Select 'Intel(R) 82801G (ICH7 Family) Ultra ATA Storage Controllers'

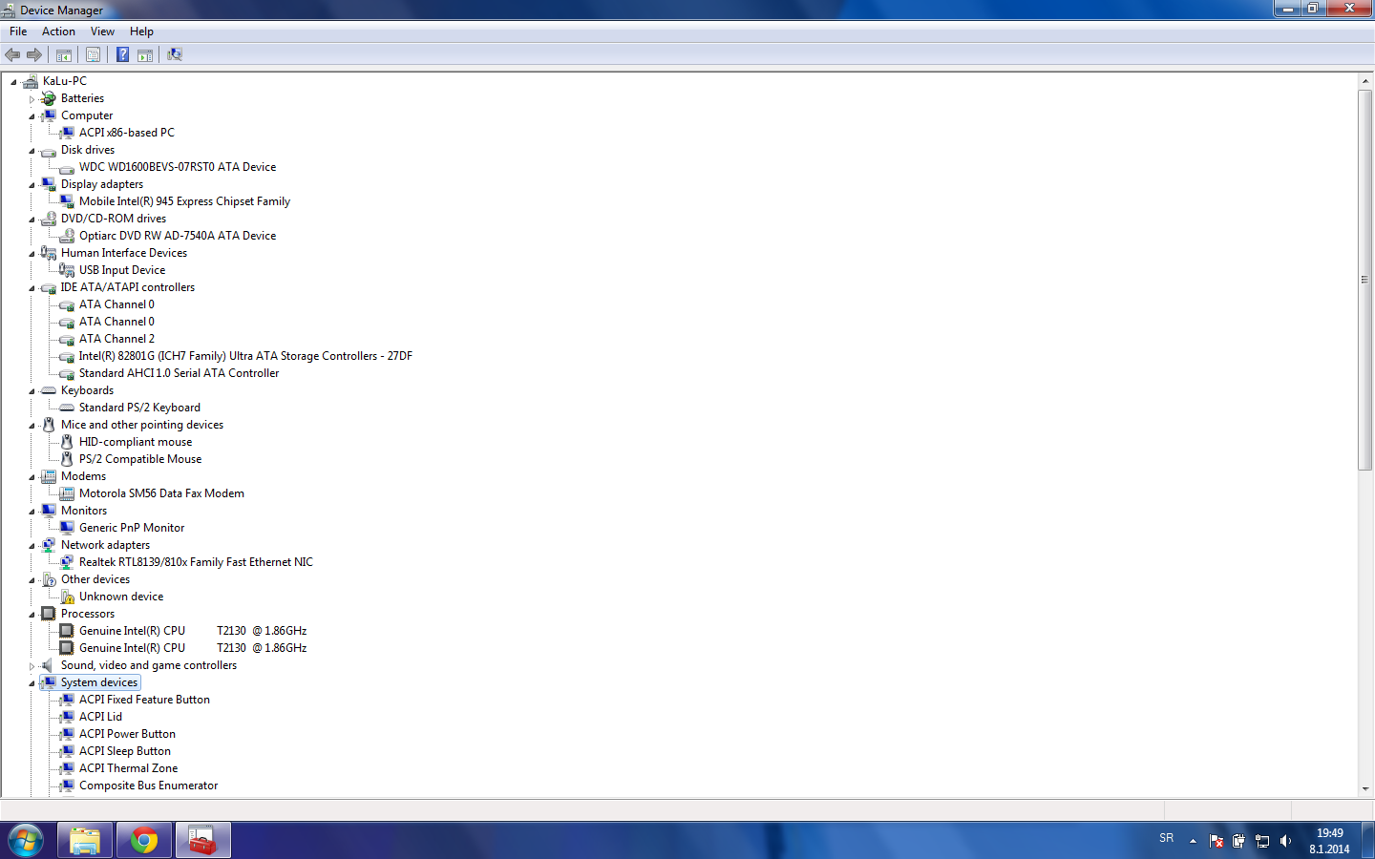point(245,356)
